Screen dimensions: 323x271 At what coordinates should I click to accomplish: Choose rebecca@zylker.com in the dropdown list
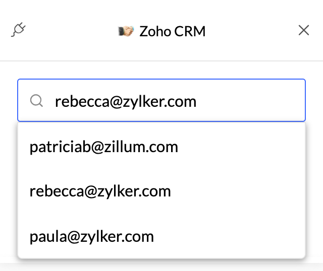tap(100, 191)
